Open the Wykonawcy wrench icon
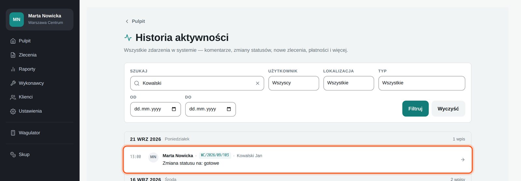 tap(13, 83)
